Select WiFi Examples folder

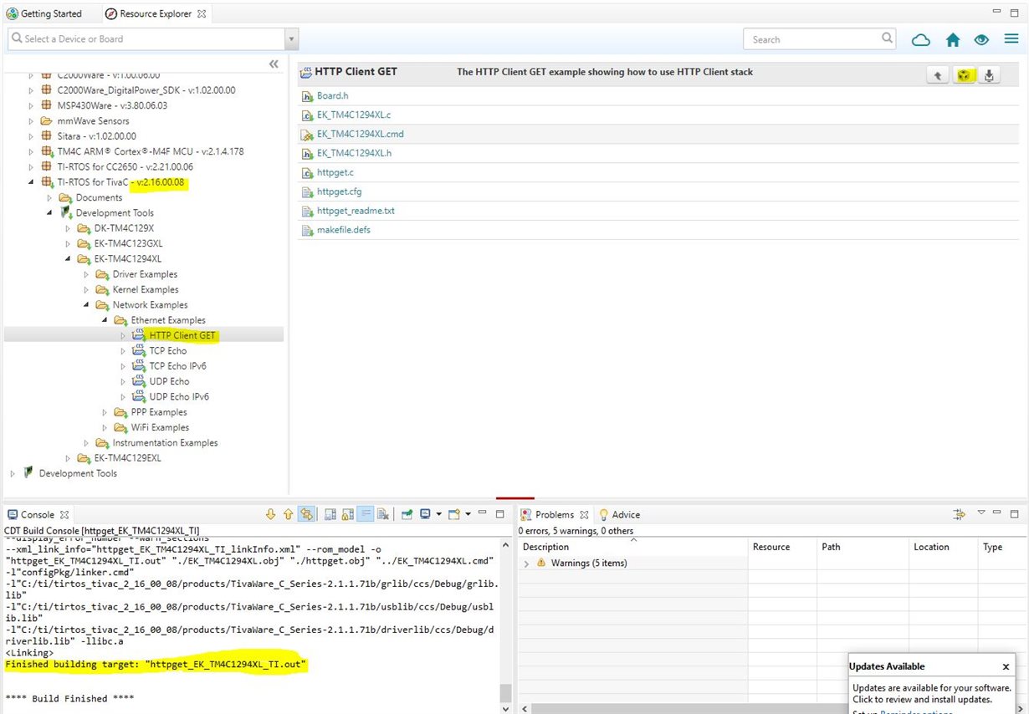click(x=160, y=427)
